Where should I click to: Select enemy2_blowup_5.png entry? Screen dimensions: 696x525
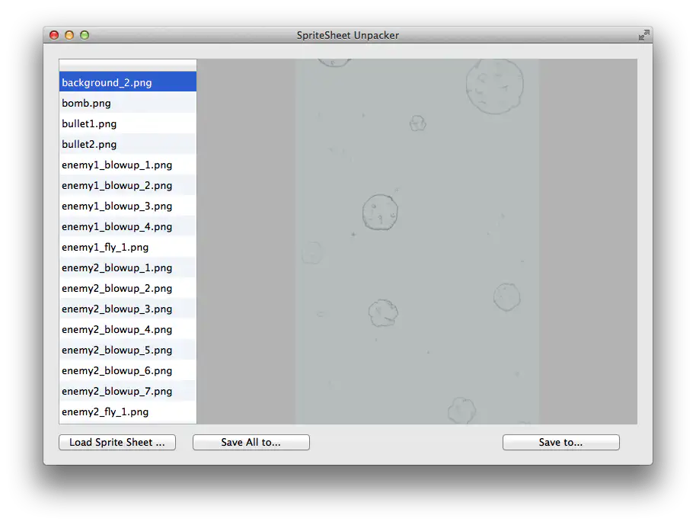pos(127,350)
